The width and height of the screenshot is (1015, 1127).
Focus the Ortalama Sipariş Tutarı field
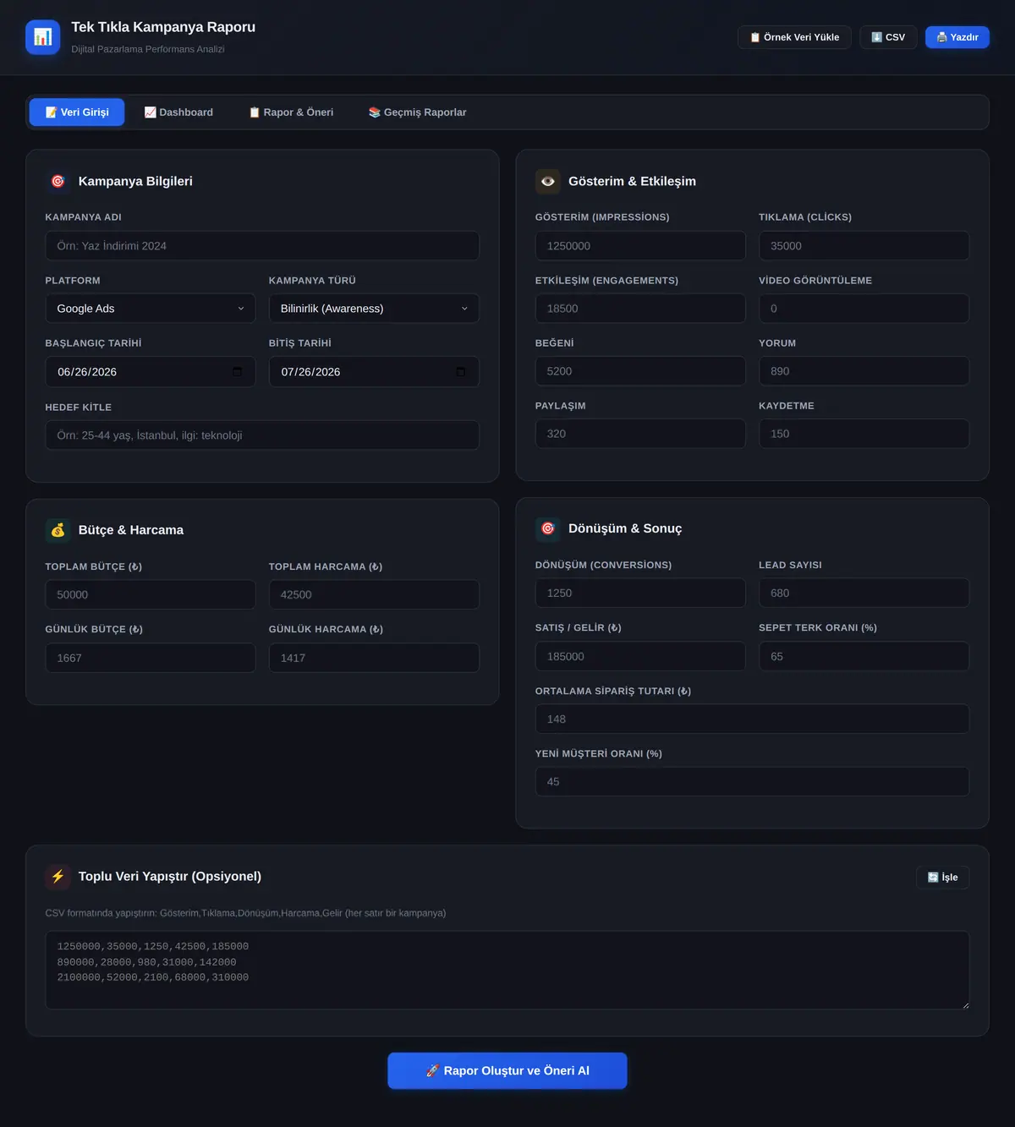coord(752,719)
